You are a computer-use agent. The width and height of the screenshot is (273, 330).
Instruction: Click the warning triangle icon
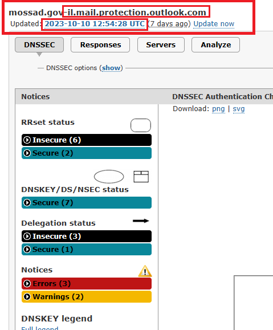click(x=145, y=271)
